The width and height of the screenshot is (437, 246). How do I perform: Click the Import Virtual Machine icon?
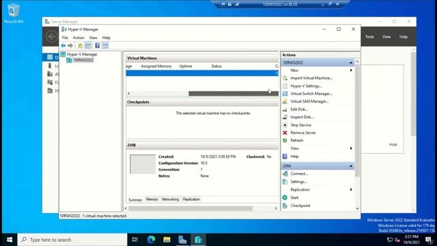[x=285, y=78]
